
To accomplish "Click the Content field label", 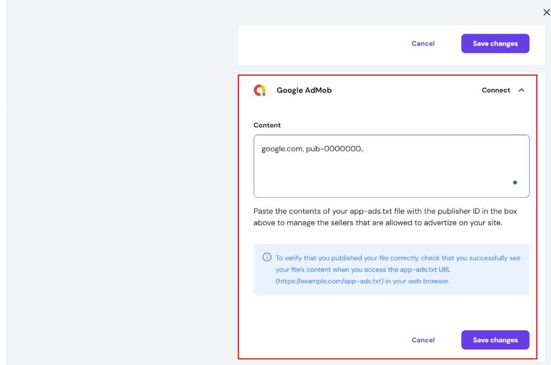I will [x=267, y=125].
